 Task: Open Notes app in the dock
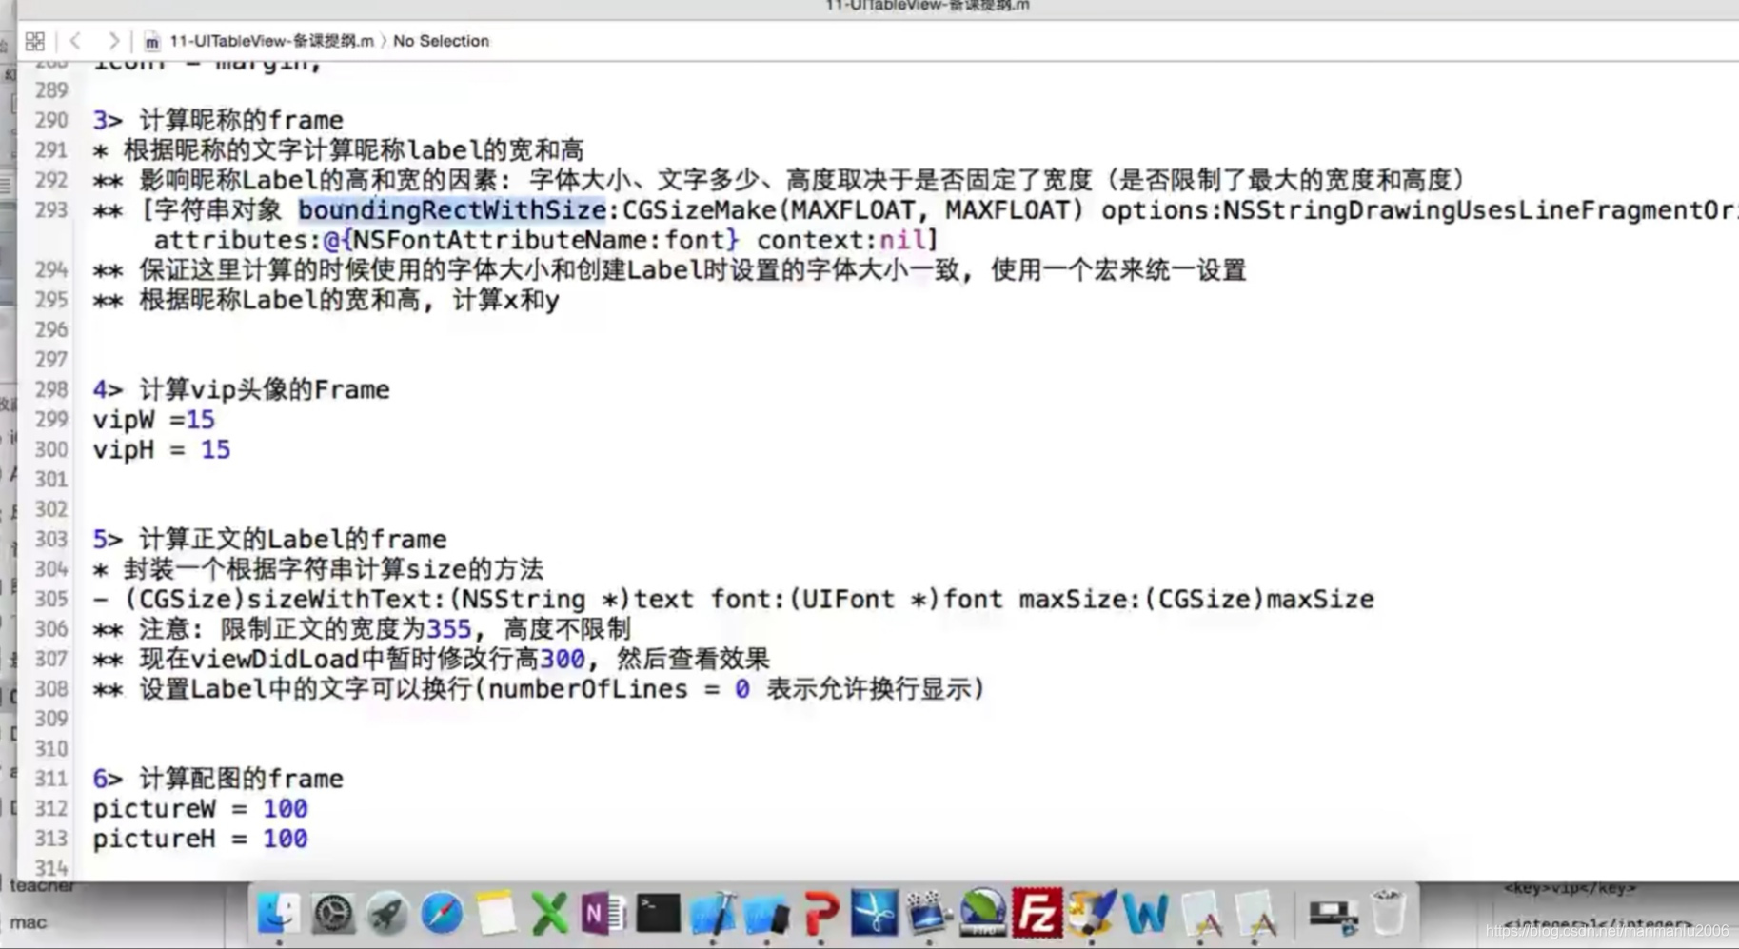point(495,914)
